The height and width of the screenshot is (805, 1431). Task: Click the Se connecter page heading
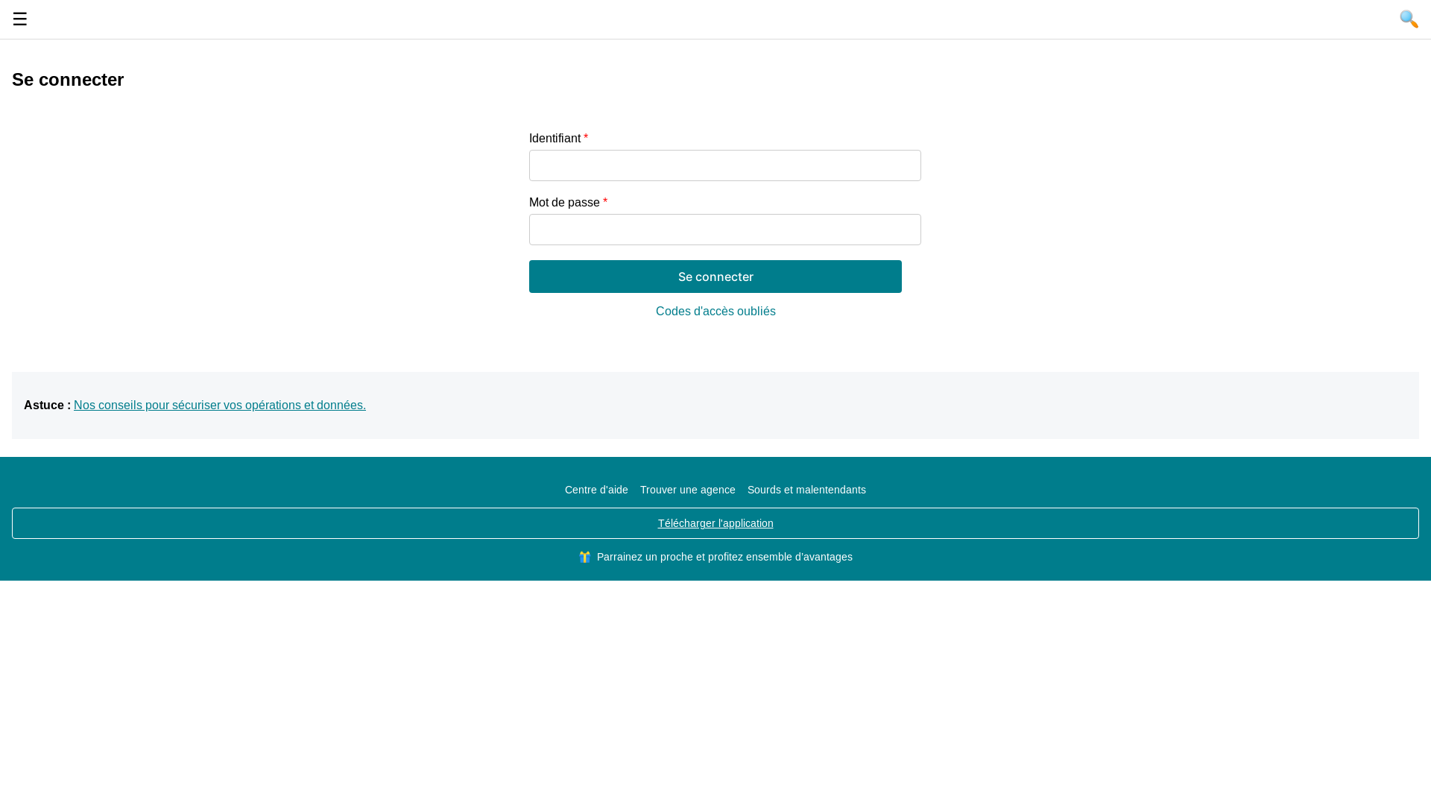pos(68,80)
